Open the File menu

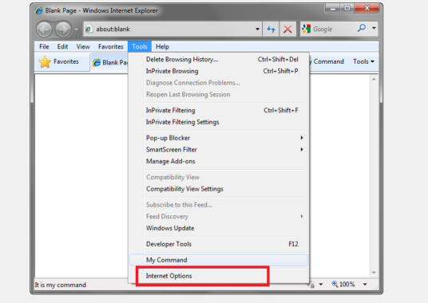(44, 46)
